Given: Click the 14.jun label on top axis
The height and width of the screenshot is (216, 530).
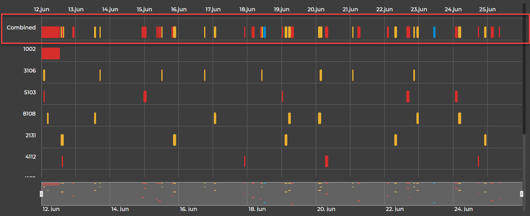Looking at the screenshot, I should (x=110, y=9).
